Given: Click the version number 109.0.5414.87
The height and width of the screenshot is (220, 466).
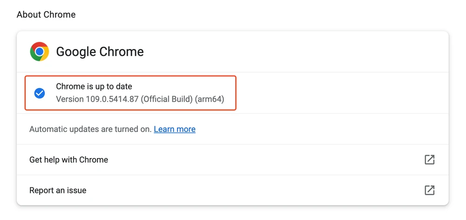Looking at the screenshot, I should tap(112, 99).
